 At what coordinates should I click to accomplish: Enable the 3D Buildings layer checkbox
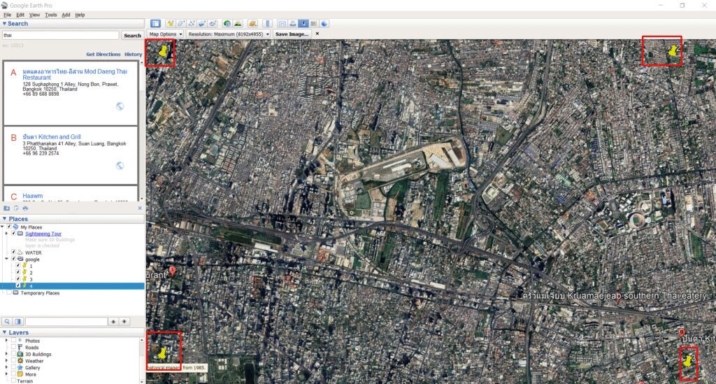13,354
